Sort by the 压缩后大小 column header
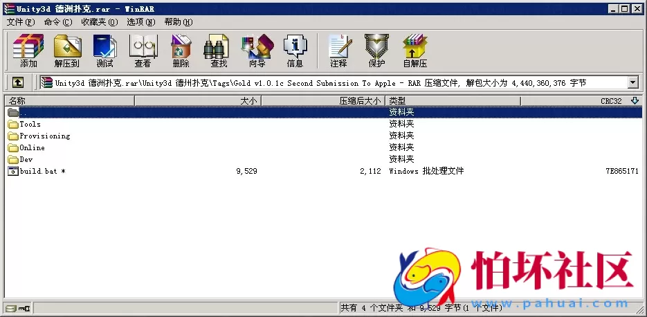 323,101
